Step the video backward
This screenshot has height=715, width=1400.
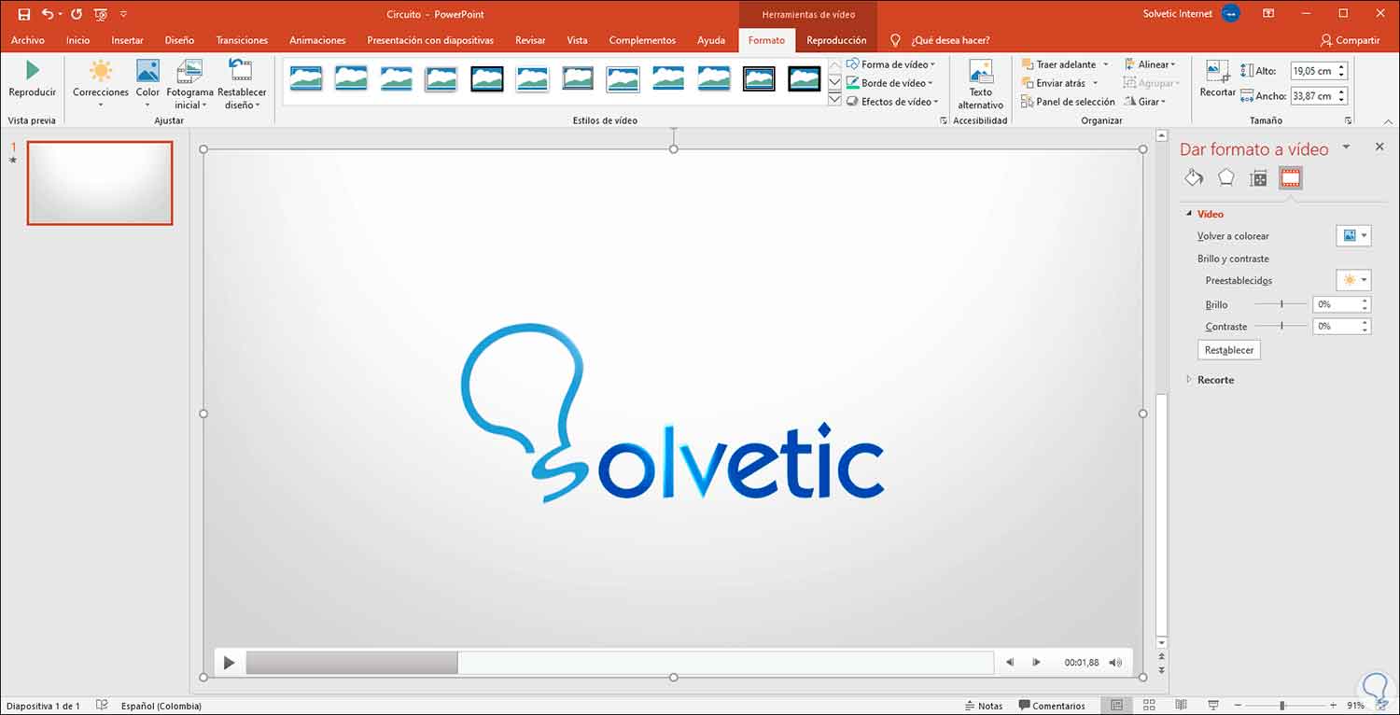[x=1010, y=663]
